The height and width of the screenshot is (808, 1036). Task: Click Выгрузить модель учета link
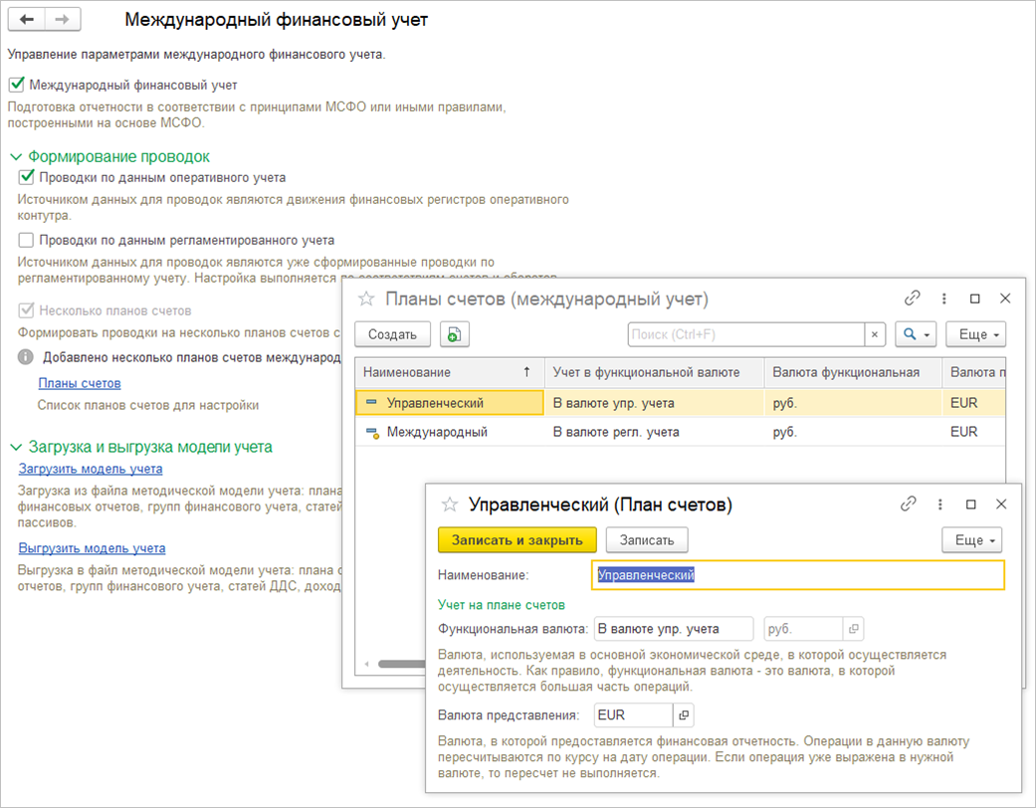tap(92, 547)
